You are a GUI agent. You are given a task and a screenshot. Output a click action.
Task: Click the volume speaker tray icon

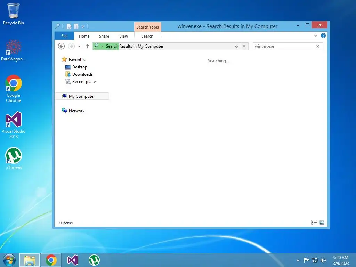click(x=323, y=260)
